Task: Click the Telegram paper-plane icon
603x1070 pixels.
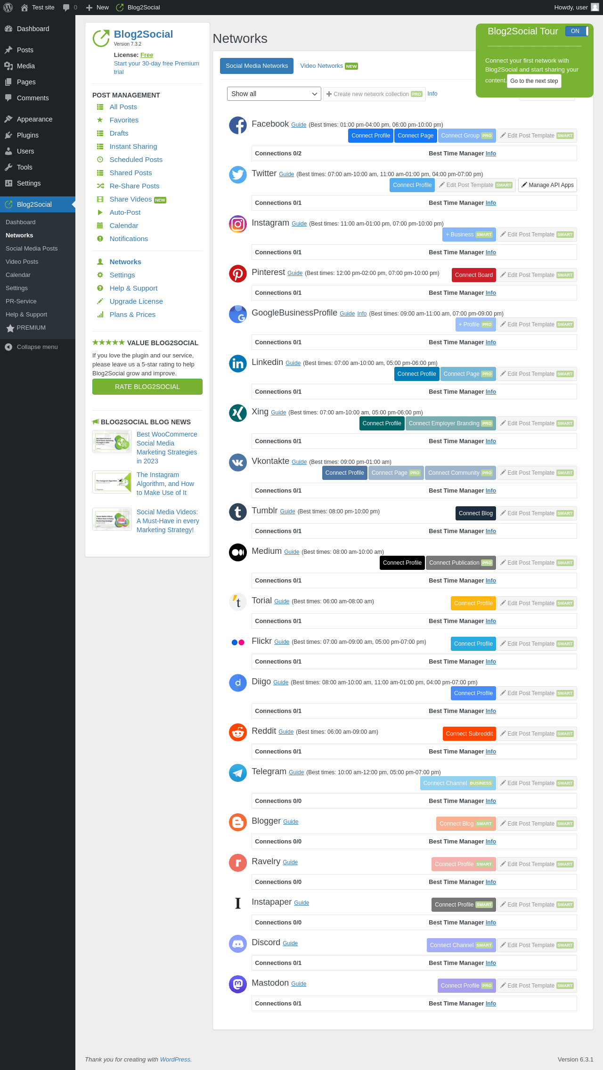Action: tap(238, 773)
